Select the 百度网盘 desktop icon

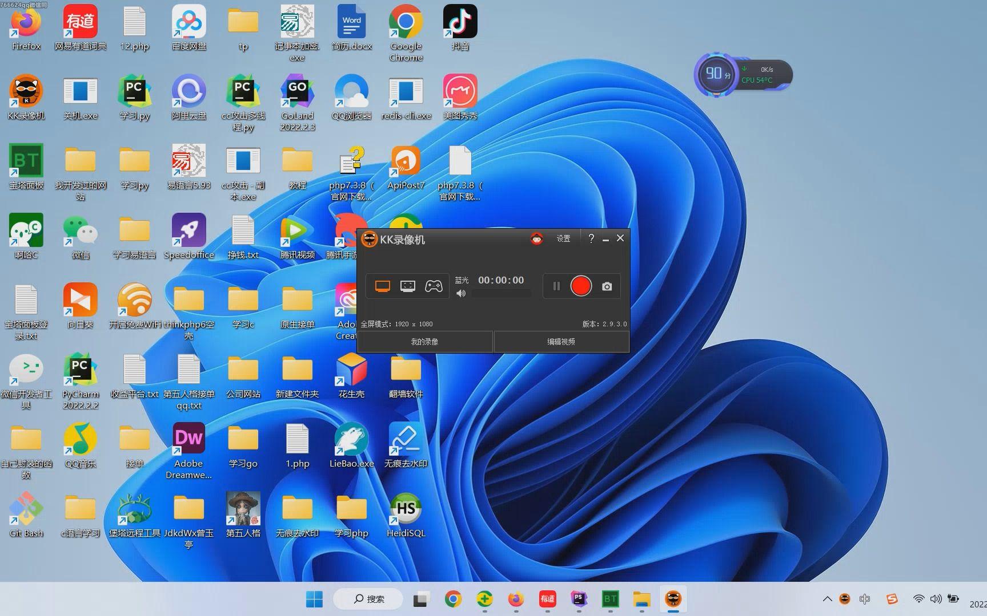point(189,28)
